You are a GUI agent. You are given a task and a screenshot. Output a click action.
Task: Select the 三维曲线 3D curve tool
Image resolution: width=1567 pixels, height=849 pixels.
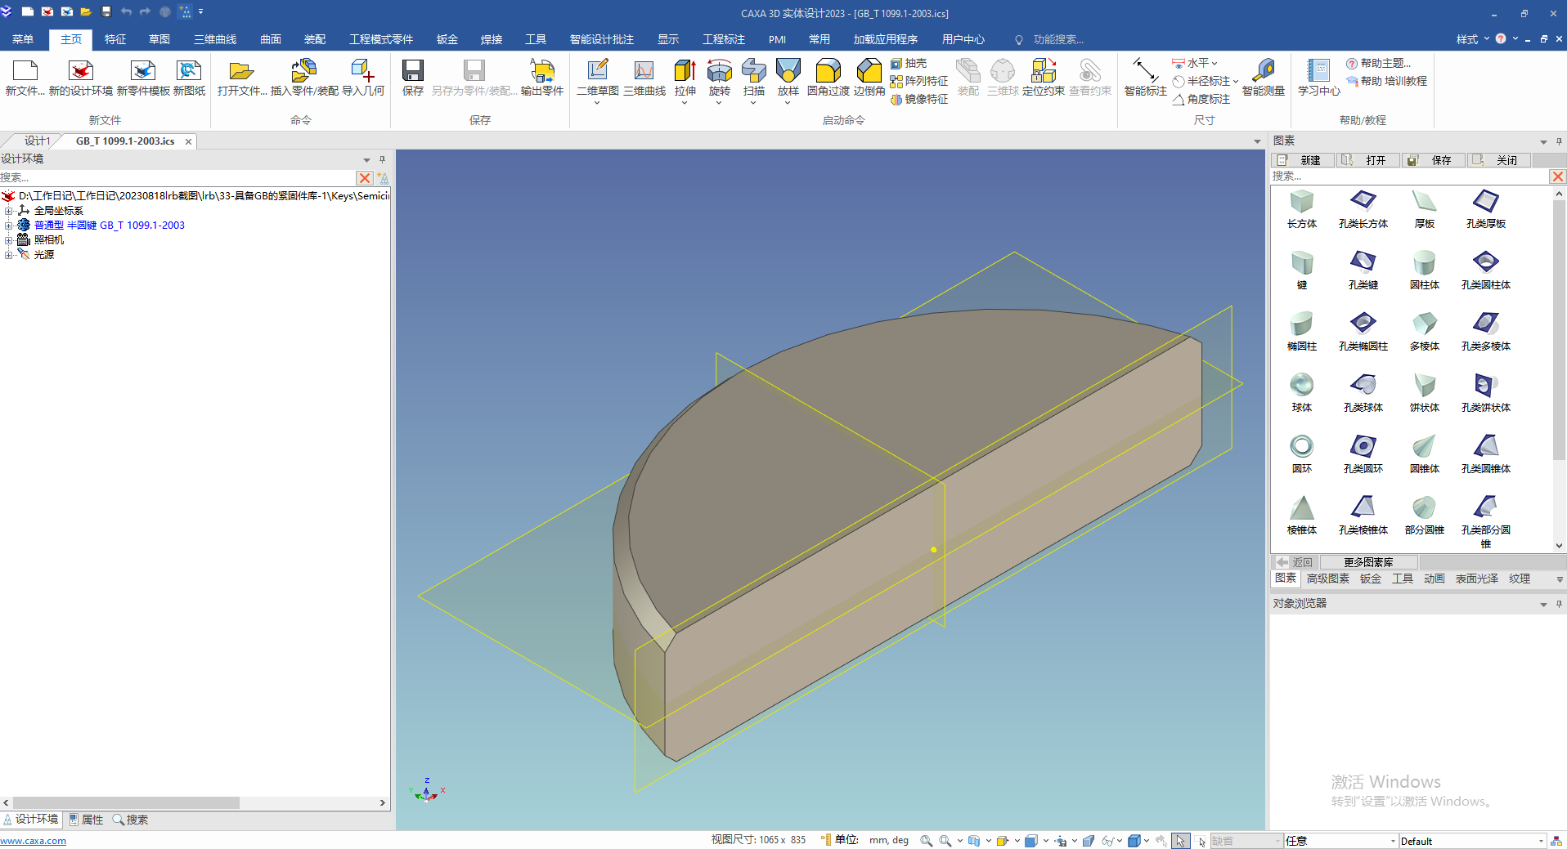pyautogui.click(x=644, y=78)
